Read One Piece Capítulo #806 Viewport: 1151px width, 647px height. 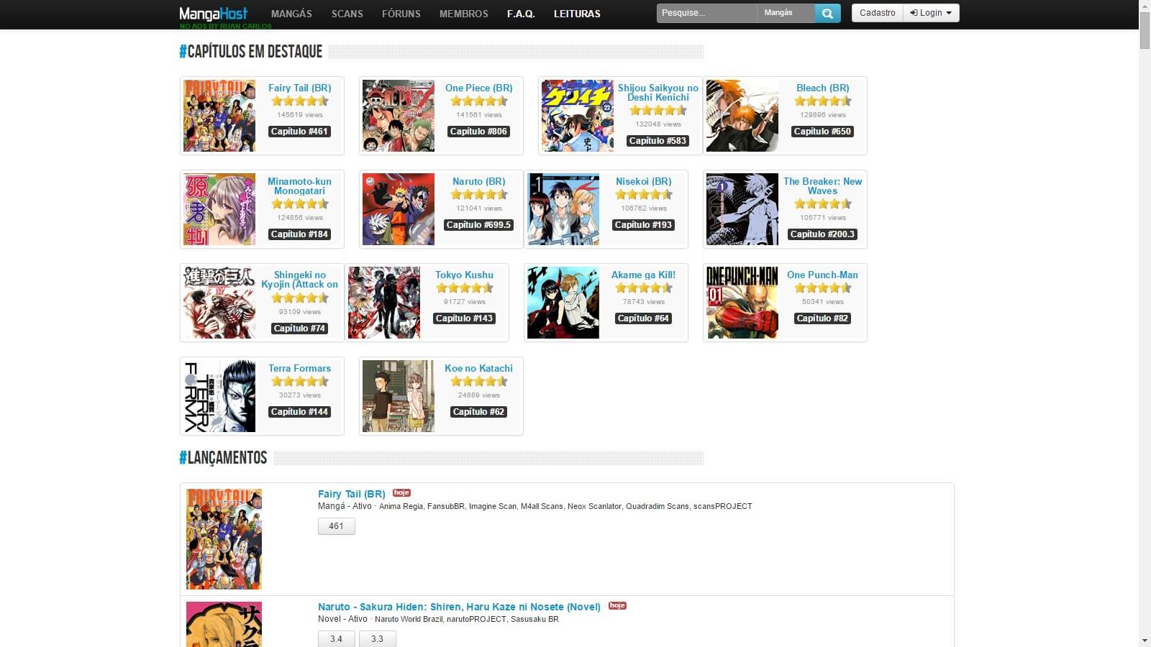pos(478,132)
